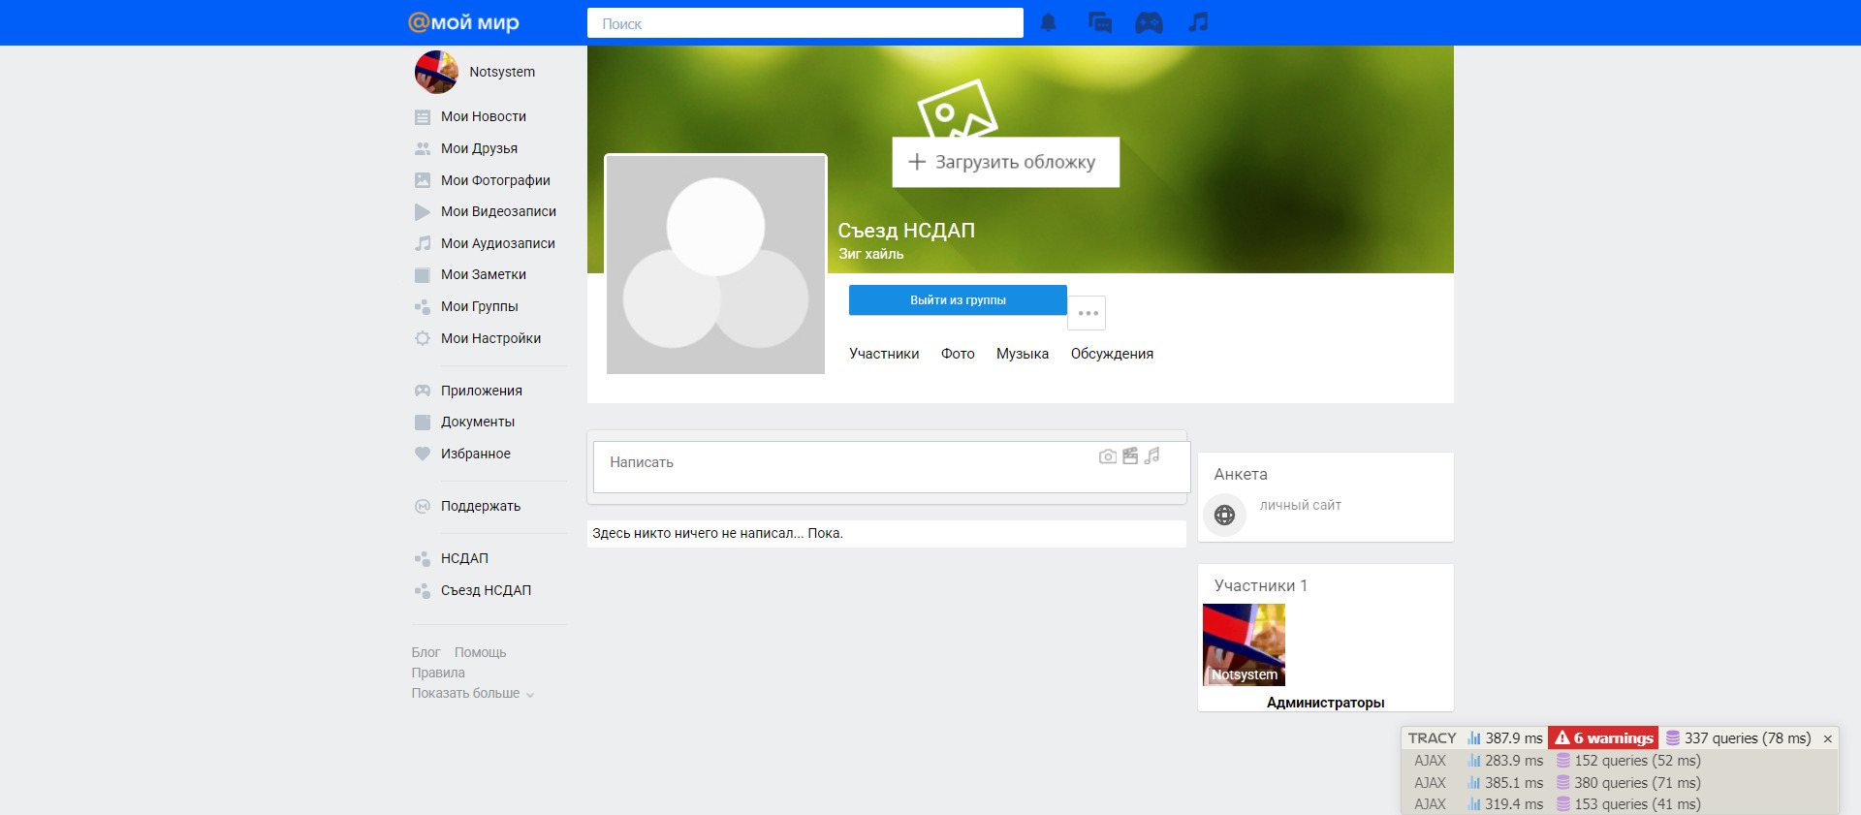Screen dimensions: 1861x815
Task: Open the Помощь footer link
Action: point(480,652)
